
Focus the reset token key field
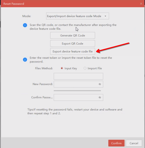tap(78, 76)
